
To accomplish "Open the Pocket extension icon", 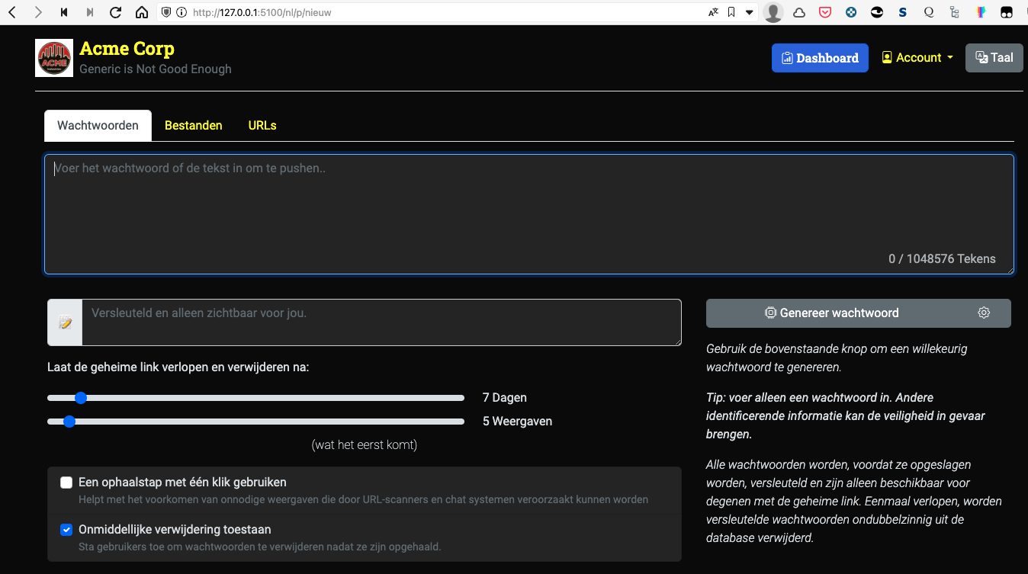I will click(824, 12).
